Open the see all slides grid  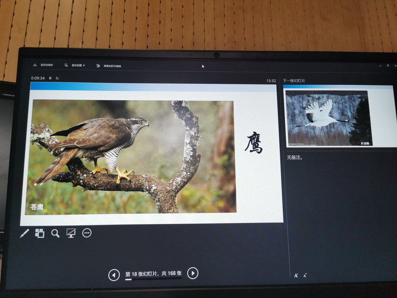[40, 233]
